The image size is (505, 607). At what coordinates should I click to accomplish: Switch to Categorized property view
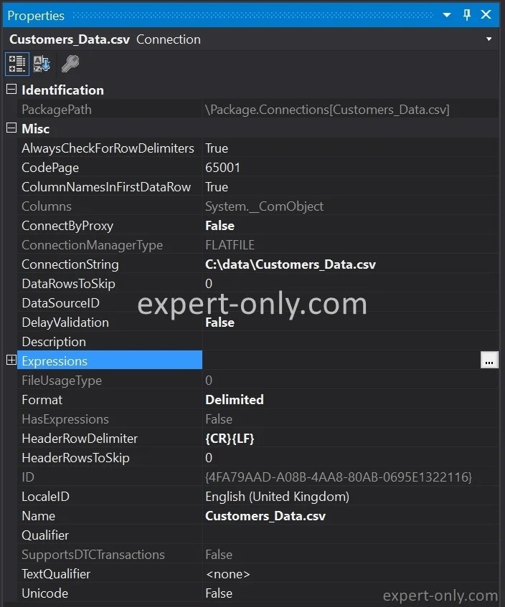click(17, 64)
